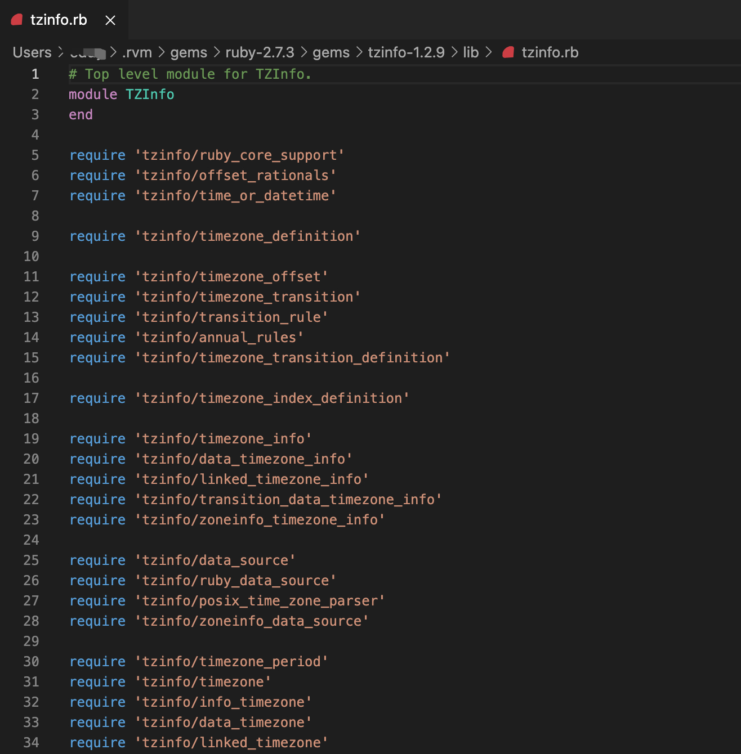Click 'tzinfo/info_timezone' string
The height and width of the screenshot is (754, 741).
point(223,702)
